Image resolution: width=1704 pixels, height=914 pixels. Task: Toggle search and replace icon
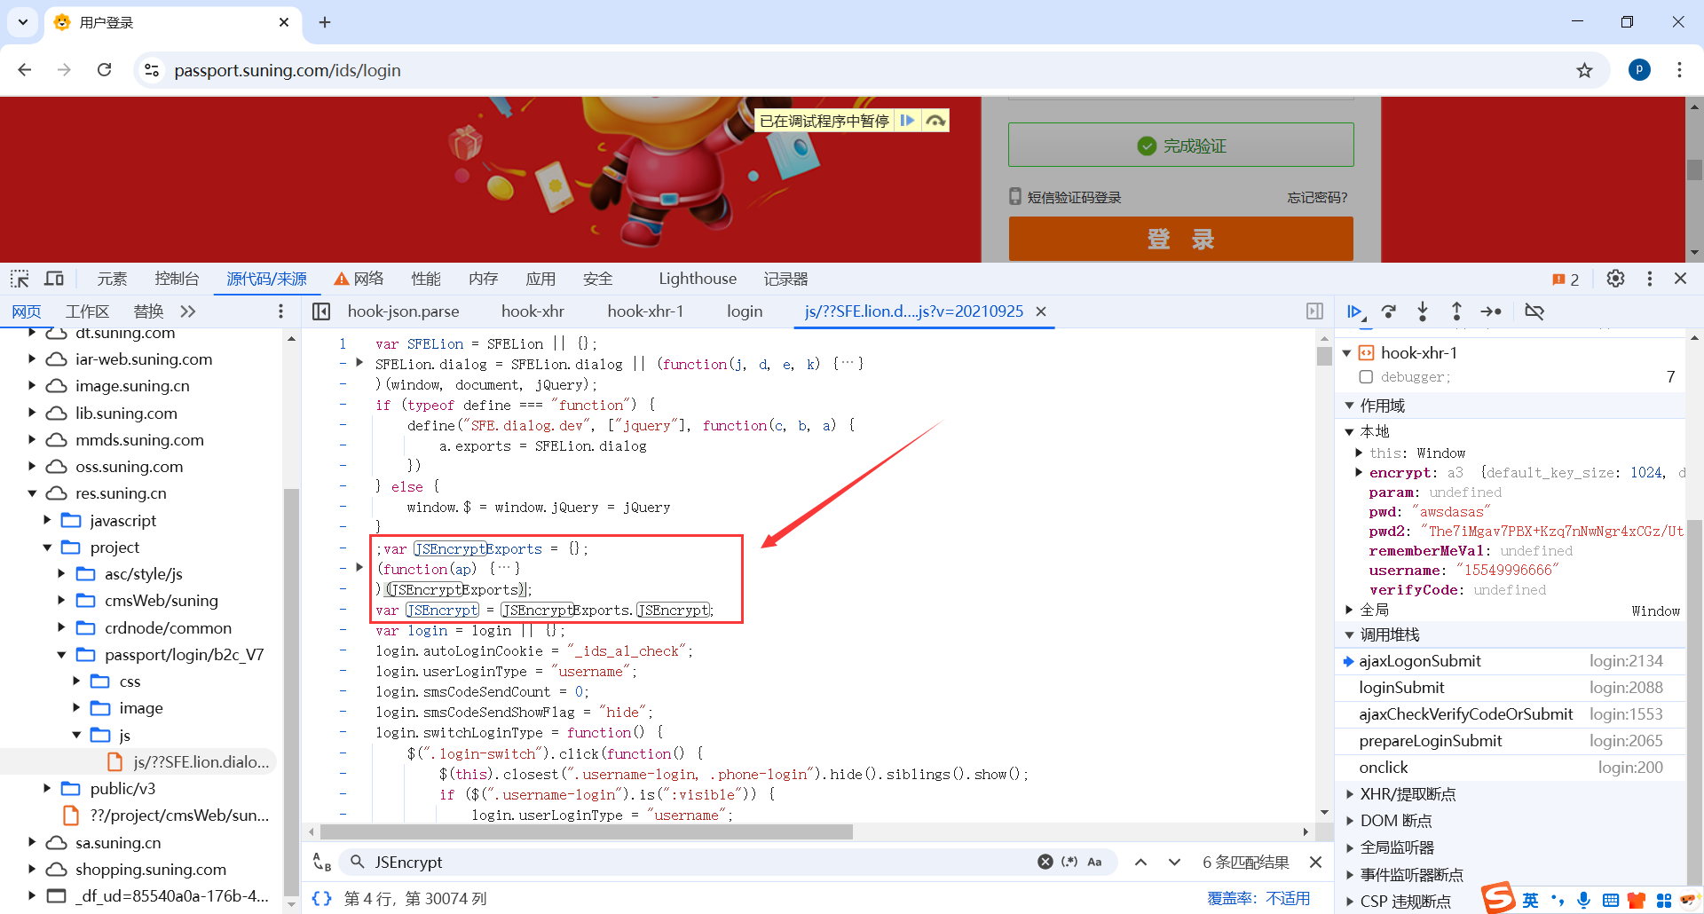click(x=321, y=862)
